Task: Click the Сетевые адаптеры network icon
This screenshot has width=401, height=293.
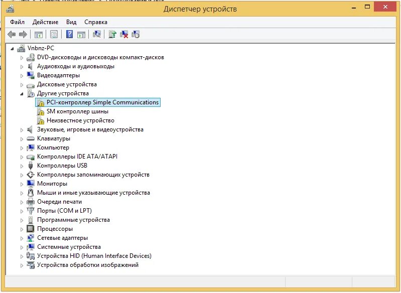Action: click(x=31, y=238)
